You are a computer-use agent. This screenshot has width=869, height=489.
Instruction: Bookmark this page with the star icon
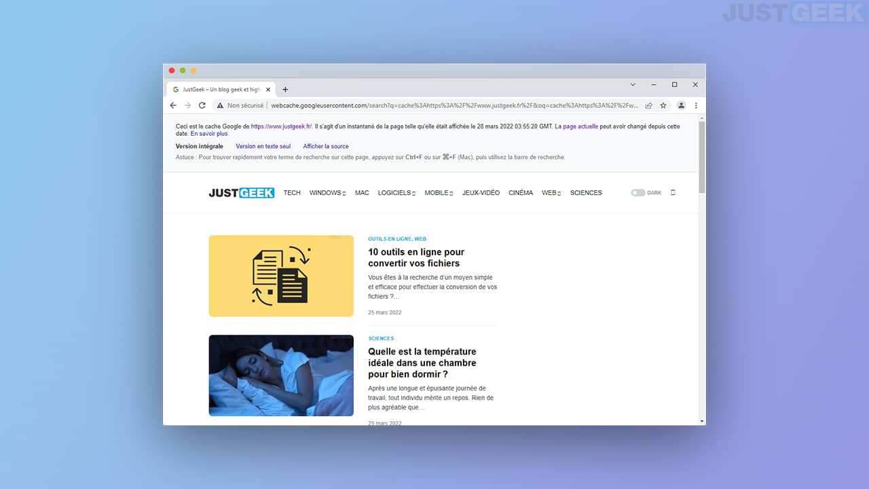pos(663,105)
